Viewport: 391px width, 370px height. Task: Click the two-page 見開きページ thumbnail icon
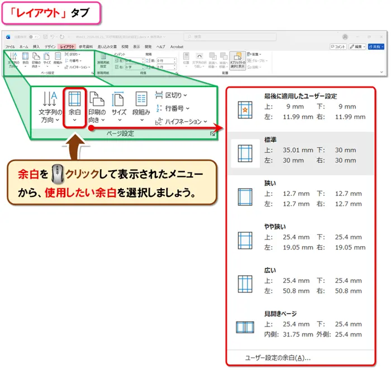[x=245, y=328]
